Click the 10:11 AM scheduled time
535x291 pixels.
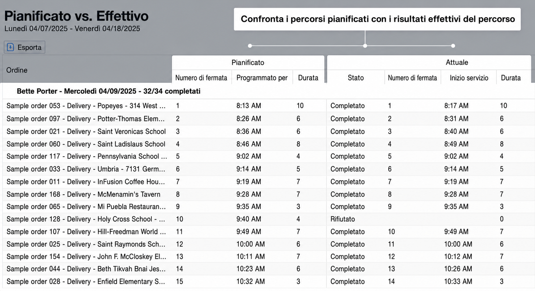(x=250, y=257)
